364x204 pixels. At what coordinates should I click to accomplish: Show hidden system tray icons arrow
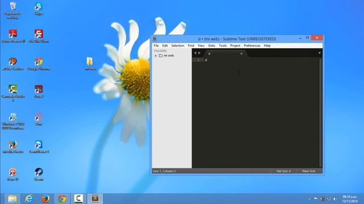click(309, 199)
